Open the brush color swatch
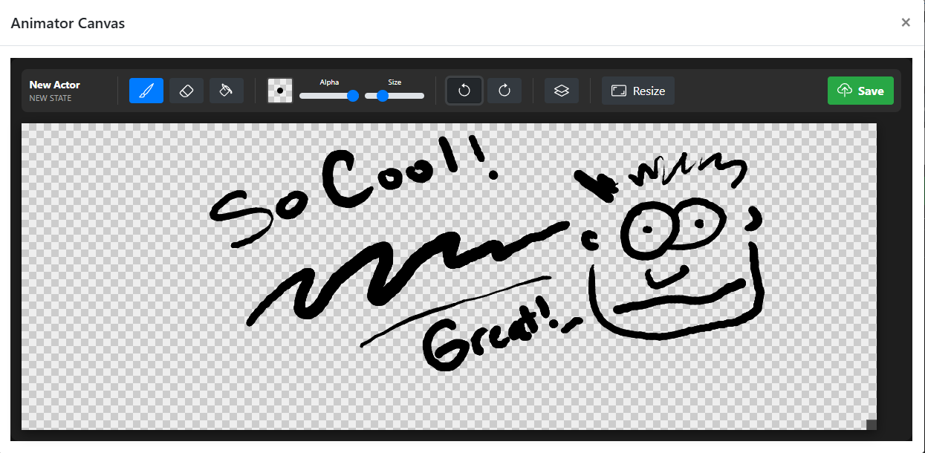 coord(280,91)
